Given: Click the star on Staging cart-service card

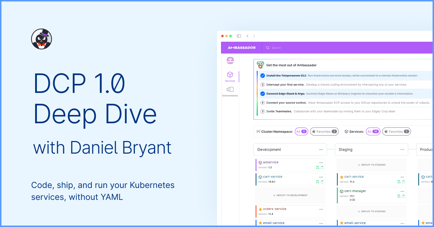Looking at the screenshot, I should (x=341, y=177).
